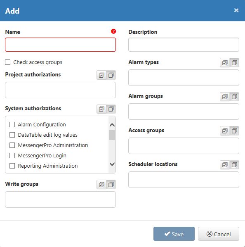
Task: Toggle the Reporting Administration checkbox
Action: click(x=12, y=166)
